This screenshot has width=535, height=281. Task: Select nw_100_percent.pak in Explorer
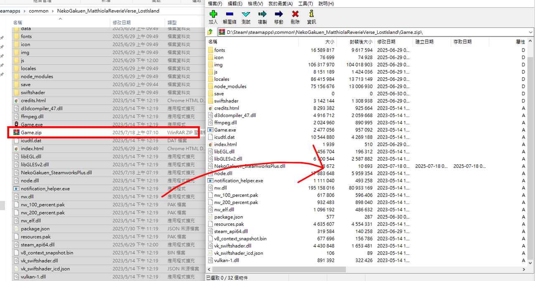tap(43, 204)
